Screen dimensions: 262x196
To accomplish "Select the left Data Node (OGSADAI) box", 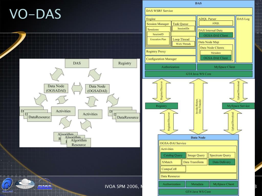I will pos(56,89).
